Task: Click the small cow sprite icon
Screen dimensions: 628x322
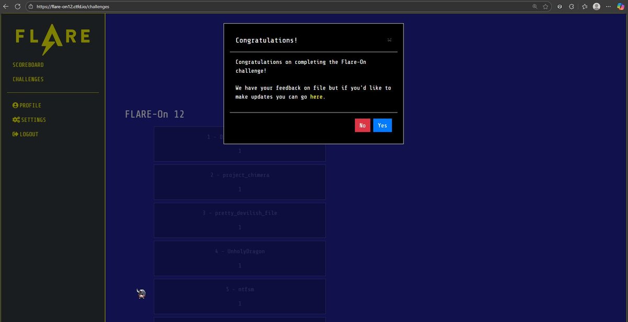Action: (141, 294)
